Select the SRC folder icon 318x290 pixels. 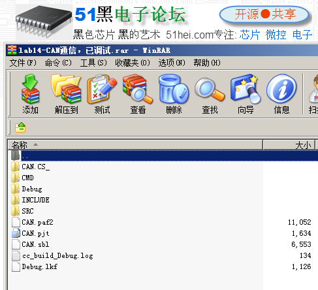(x=16, y=211)
